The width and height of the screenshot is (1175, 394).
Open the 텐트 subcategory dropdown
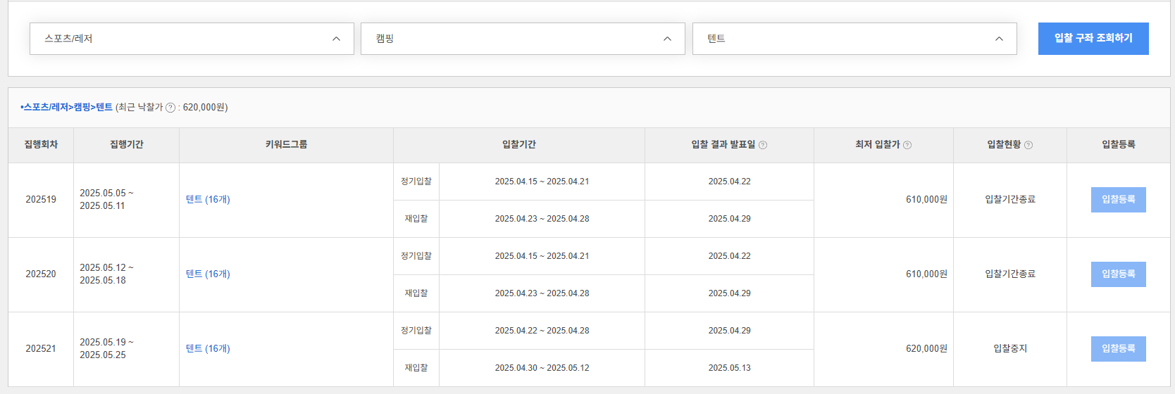[854, 39]
